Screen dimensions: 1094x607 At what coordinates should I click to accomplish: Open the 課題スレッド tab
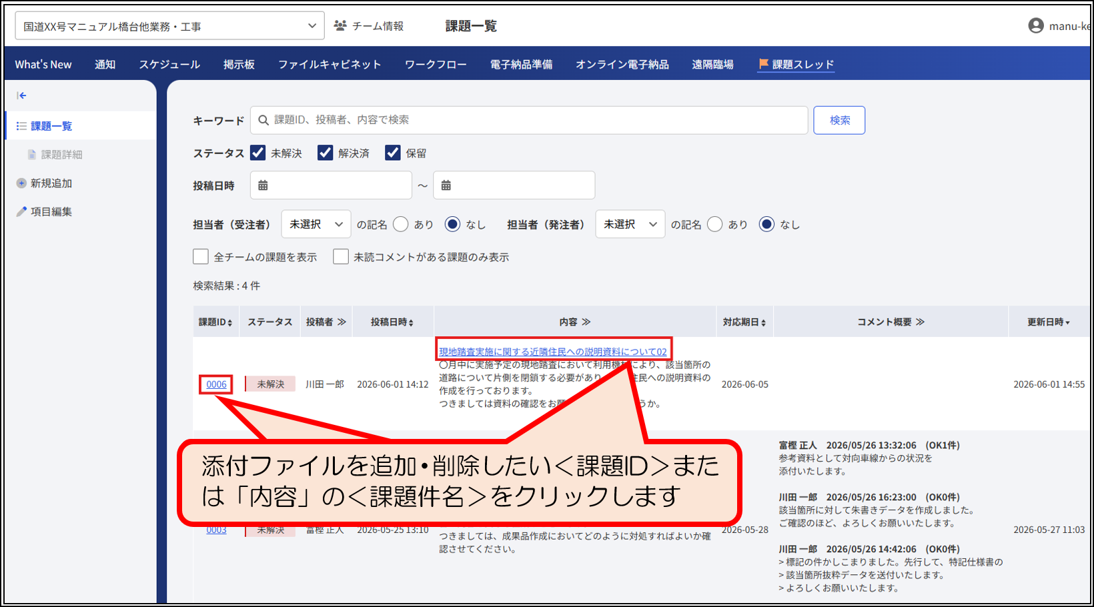(796, 64)
